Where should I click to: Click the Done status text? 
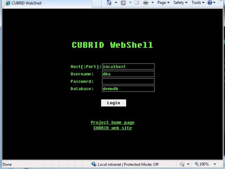point(7,164)
